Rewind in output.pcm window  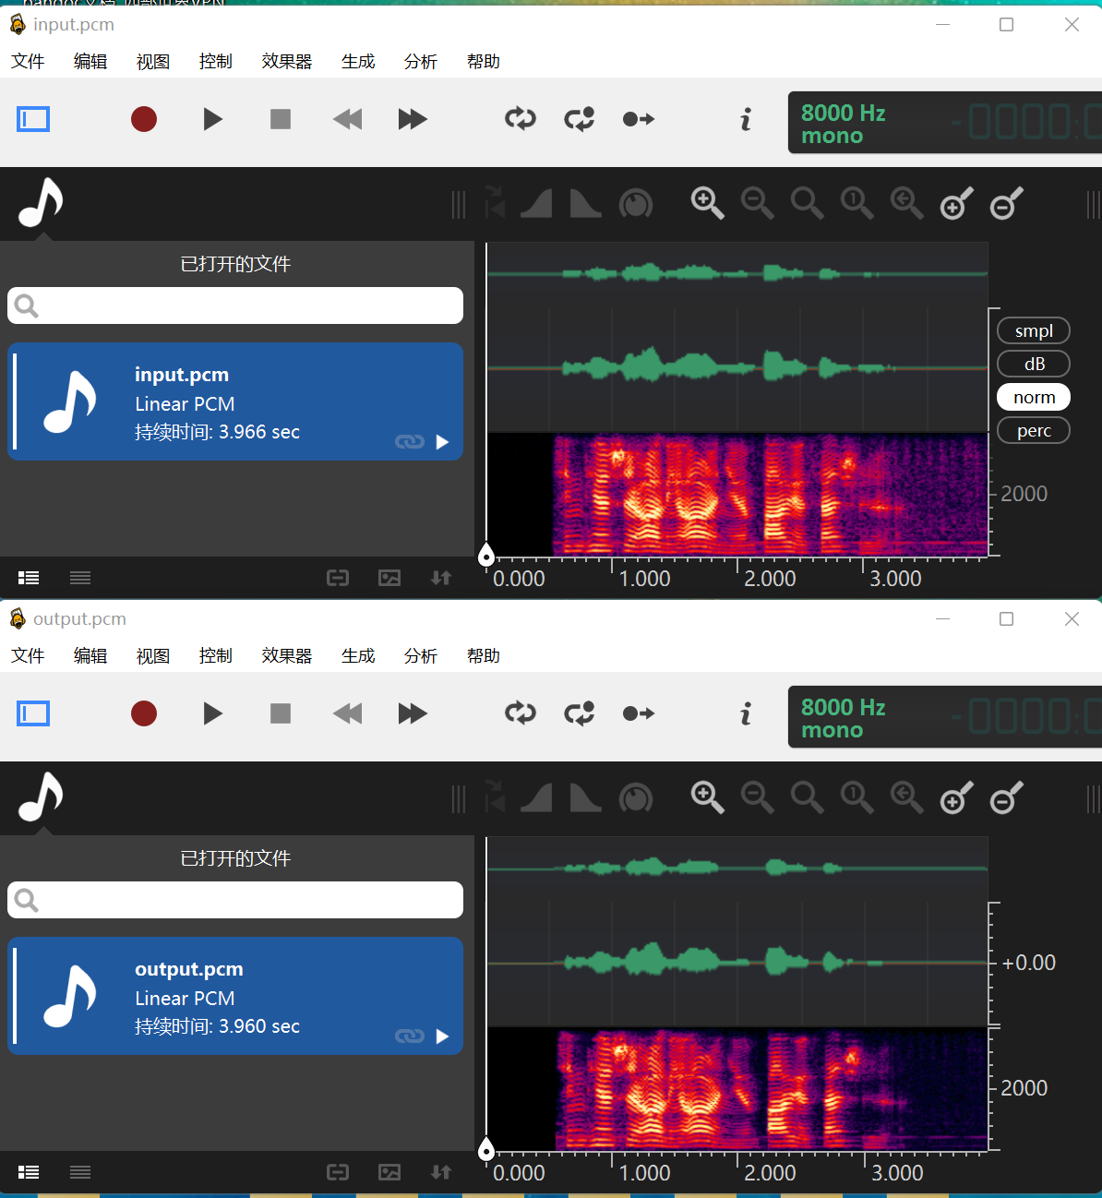click(348, 713)
